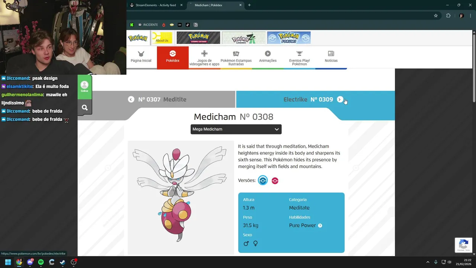Open the network tray icon

[444, 262]
